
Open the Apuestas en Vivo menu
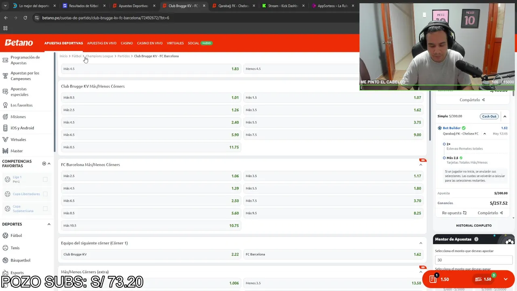coord(102,43)
